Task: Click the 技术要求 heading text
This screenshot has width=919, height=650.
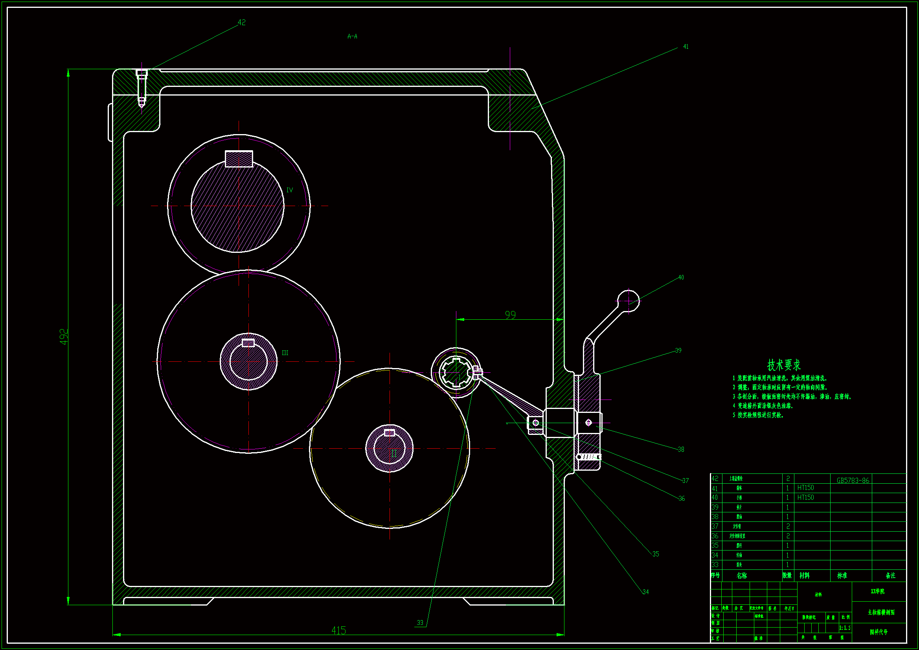Action: coord(784,365)
